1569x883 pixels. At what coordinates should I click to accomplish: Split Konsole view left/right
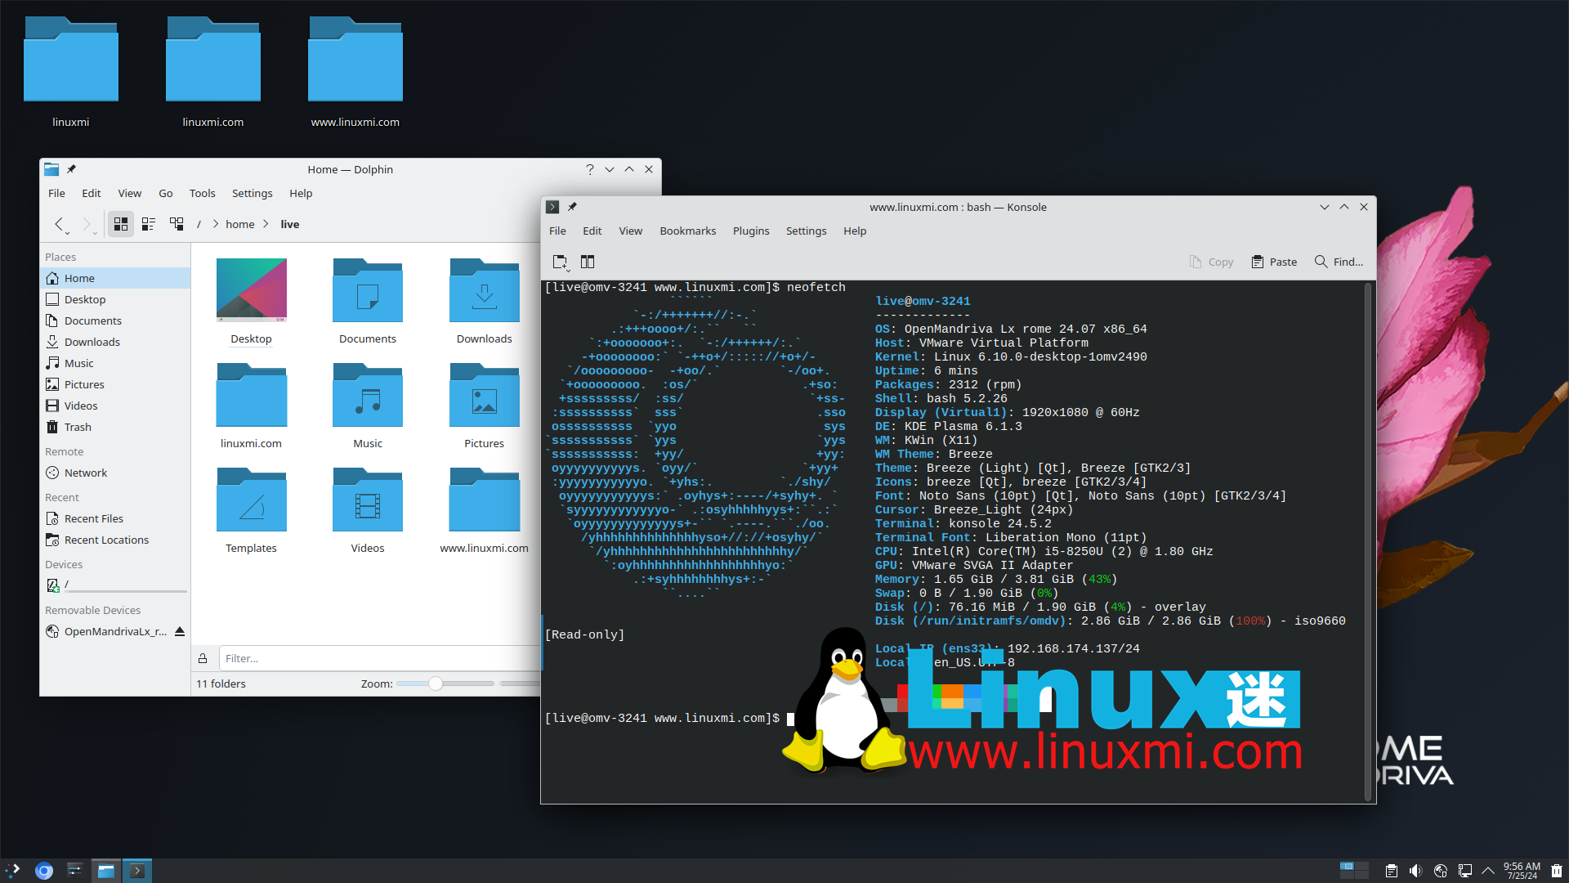coord(588,262)
